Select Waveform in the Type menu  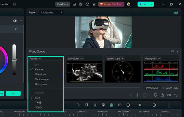pos(41,74)
